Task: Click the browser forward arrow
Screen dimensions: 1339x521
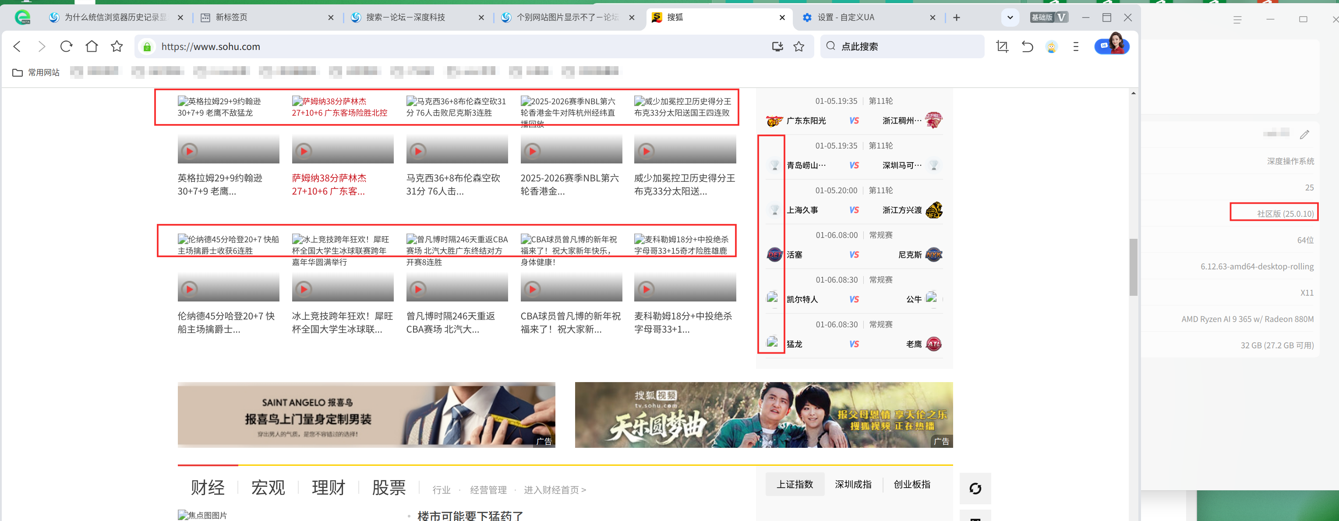Action: [x=42, y=47]
